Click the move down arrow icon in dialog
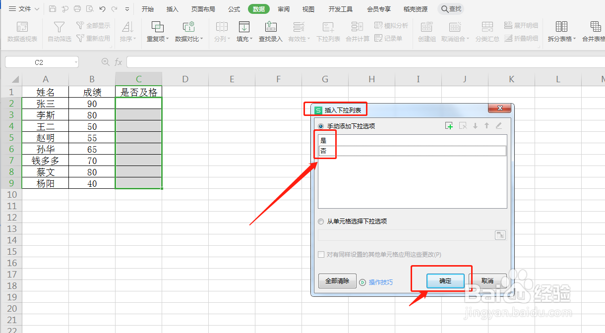 [x=475, y=126]
